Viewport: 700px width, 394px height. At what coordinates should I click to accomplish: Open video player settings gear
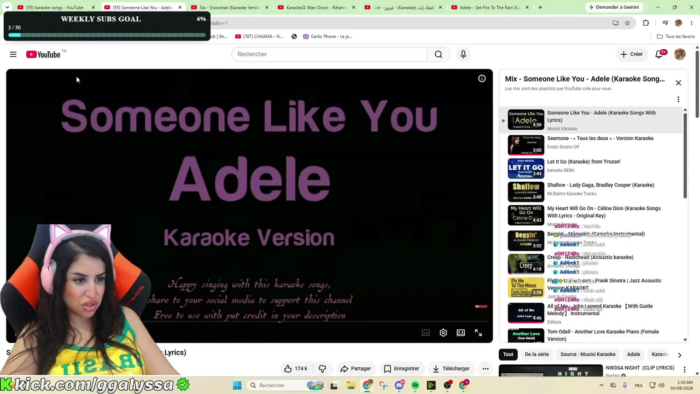[x=444, y=333]
